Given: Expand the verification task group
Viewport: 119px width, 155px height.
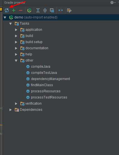Looking at the screenshot, I should tap(16, 104).
